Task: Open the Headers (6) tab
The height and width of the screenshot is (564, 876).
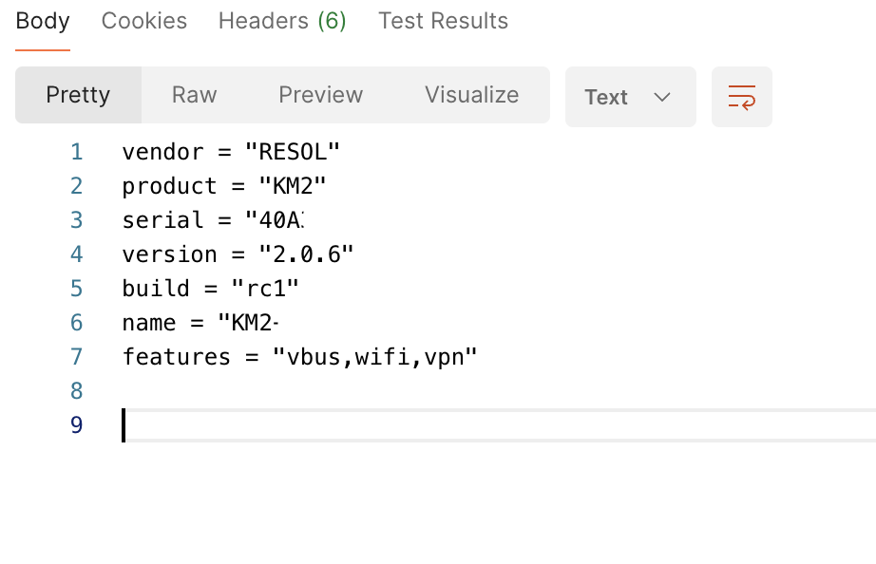Action: pos(282,21)
